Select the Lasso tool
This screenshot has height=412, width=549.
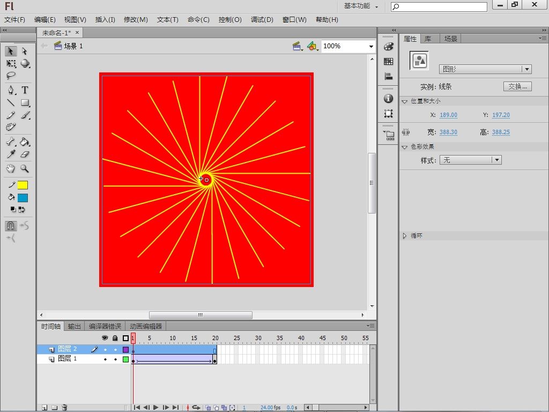[x=11, y=76]
